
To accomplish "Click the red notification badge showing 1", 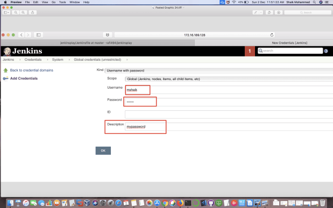I will click(x=250, y=51).
